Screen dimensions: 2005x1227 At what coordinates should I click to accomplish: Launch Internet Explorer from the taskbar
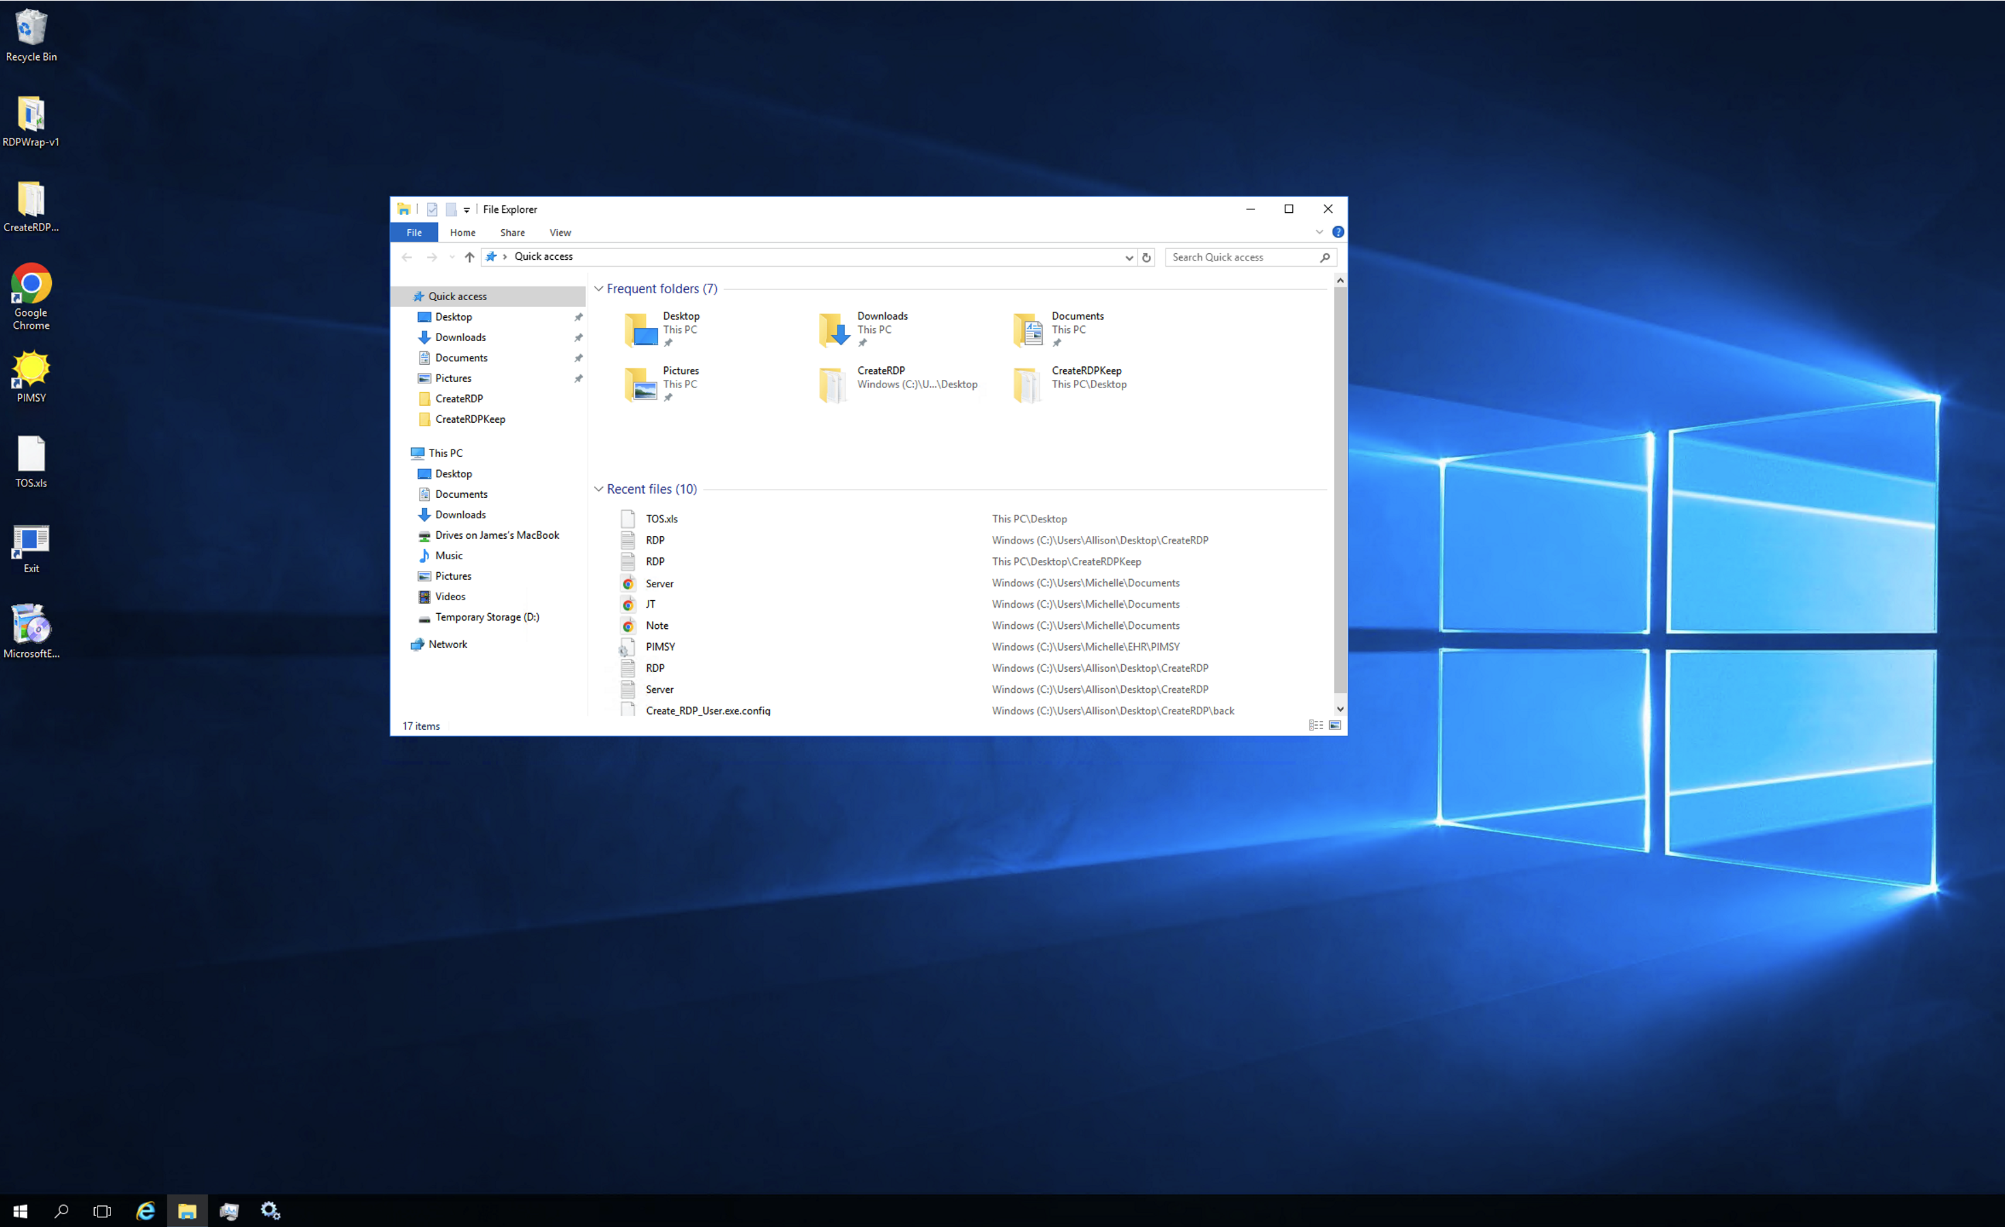tap(145, 1211)
